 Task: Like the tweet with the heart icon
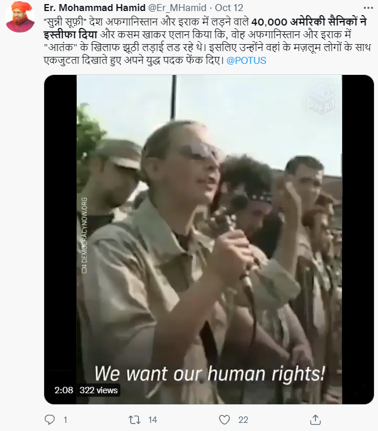(224, 420)
